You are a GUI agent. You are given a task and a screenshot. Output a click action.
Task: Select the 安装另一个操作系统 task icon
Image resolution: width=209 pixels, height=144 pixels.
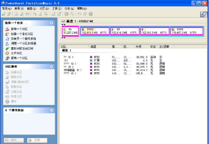click(7, 39)
